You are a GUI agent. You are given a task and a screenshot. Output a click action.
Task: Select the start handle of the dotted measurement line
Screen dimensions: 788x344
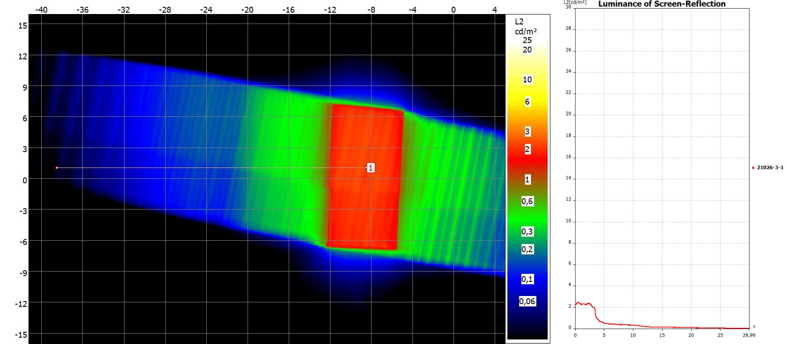(57, 168)
